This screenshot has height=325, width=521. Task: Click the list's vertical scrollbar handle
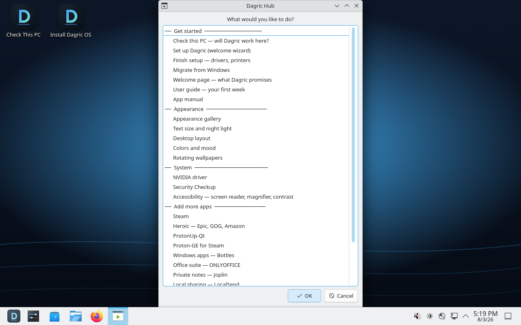pos(353,135)
